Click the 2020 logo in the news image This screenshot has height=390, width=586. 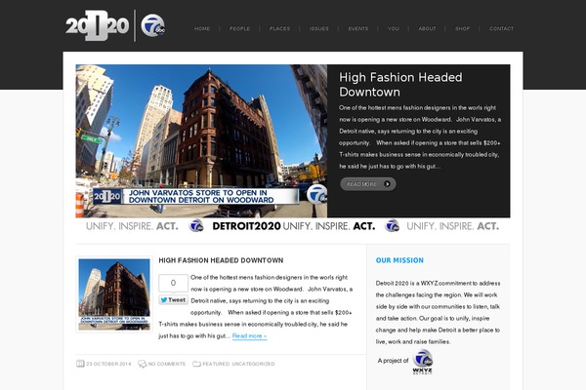(106, 196)
